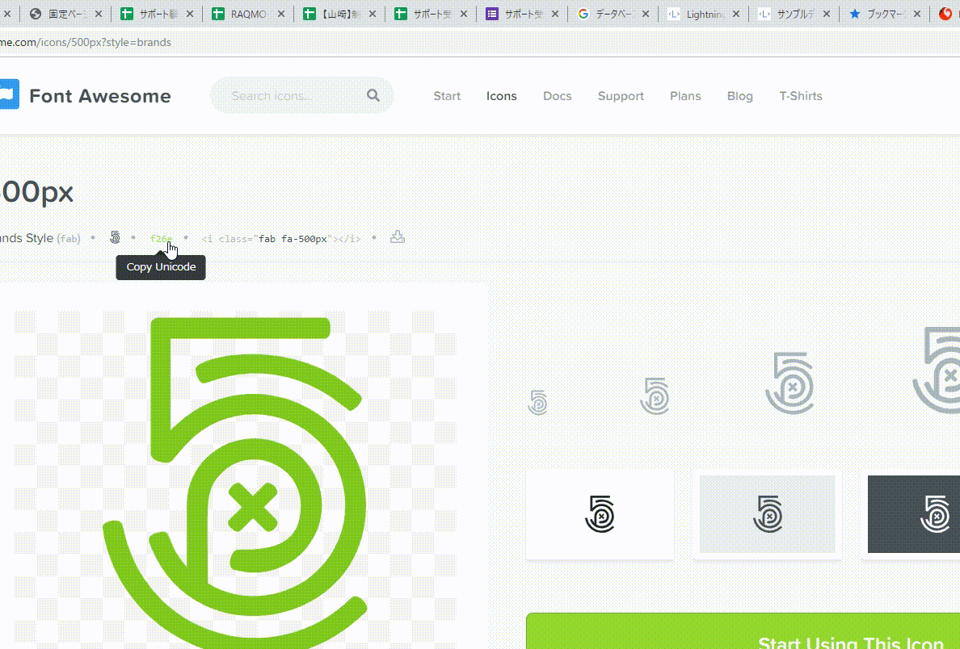
Task: Close the 固定ページ tab
Action: [x=99, y=14]
